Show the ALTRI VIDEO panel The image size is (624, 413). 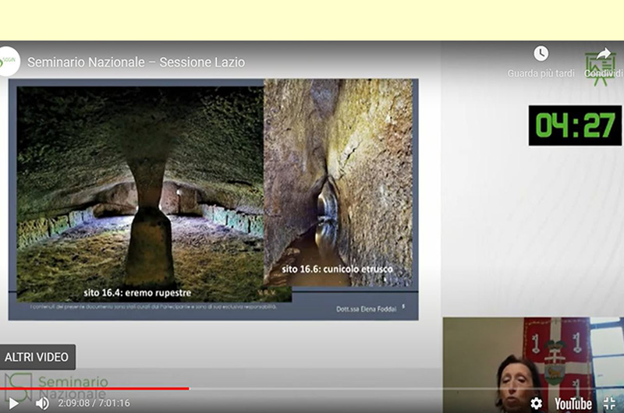pos(37,357)
